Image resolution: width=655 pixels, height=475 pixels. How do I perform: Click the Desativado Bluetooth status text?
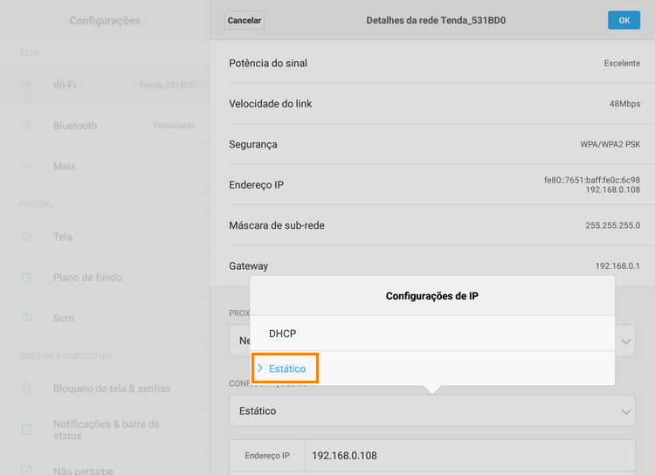pyautogui.click(x=174, y=126)
